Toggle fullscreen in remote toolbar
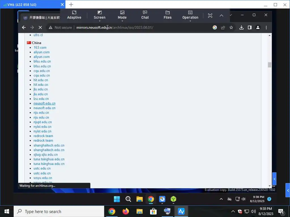The width and height of the screenshot is (290, 217). 210,16
